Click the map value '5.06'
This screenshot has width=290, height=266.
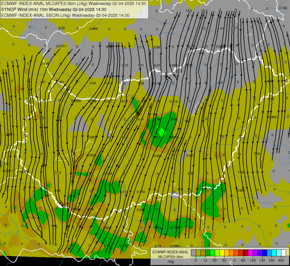pyautogui.click(x=174, y=119)
